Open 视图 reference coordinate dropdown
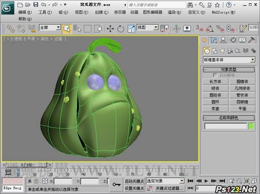This screenshot has height=194, width=260. coord(148,28)
